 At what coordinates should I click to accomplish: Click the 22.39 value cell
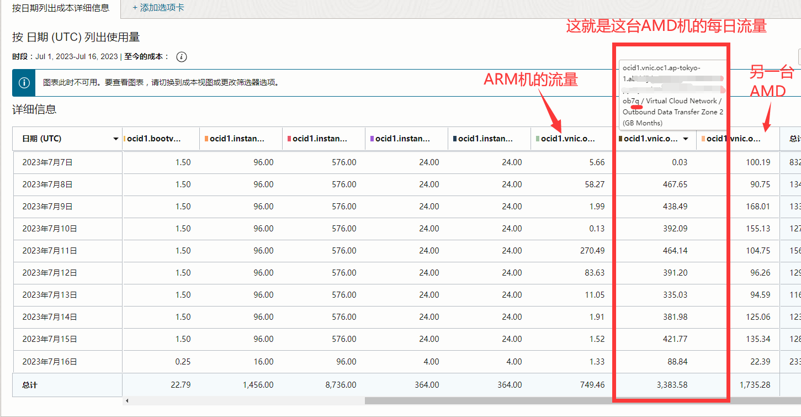(x=760, y=362)
